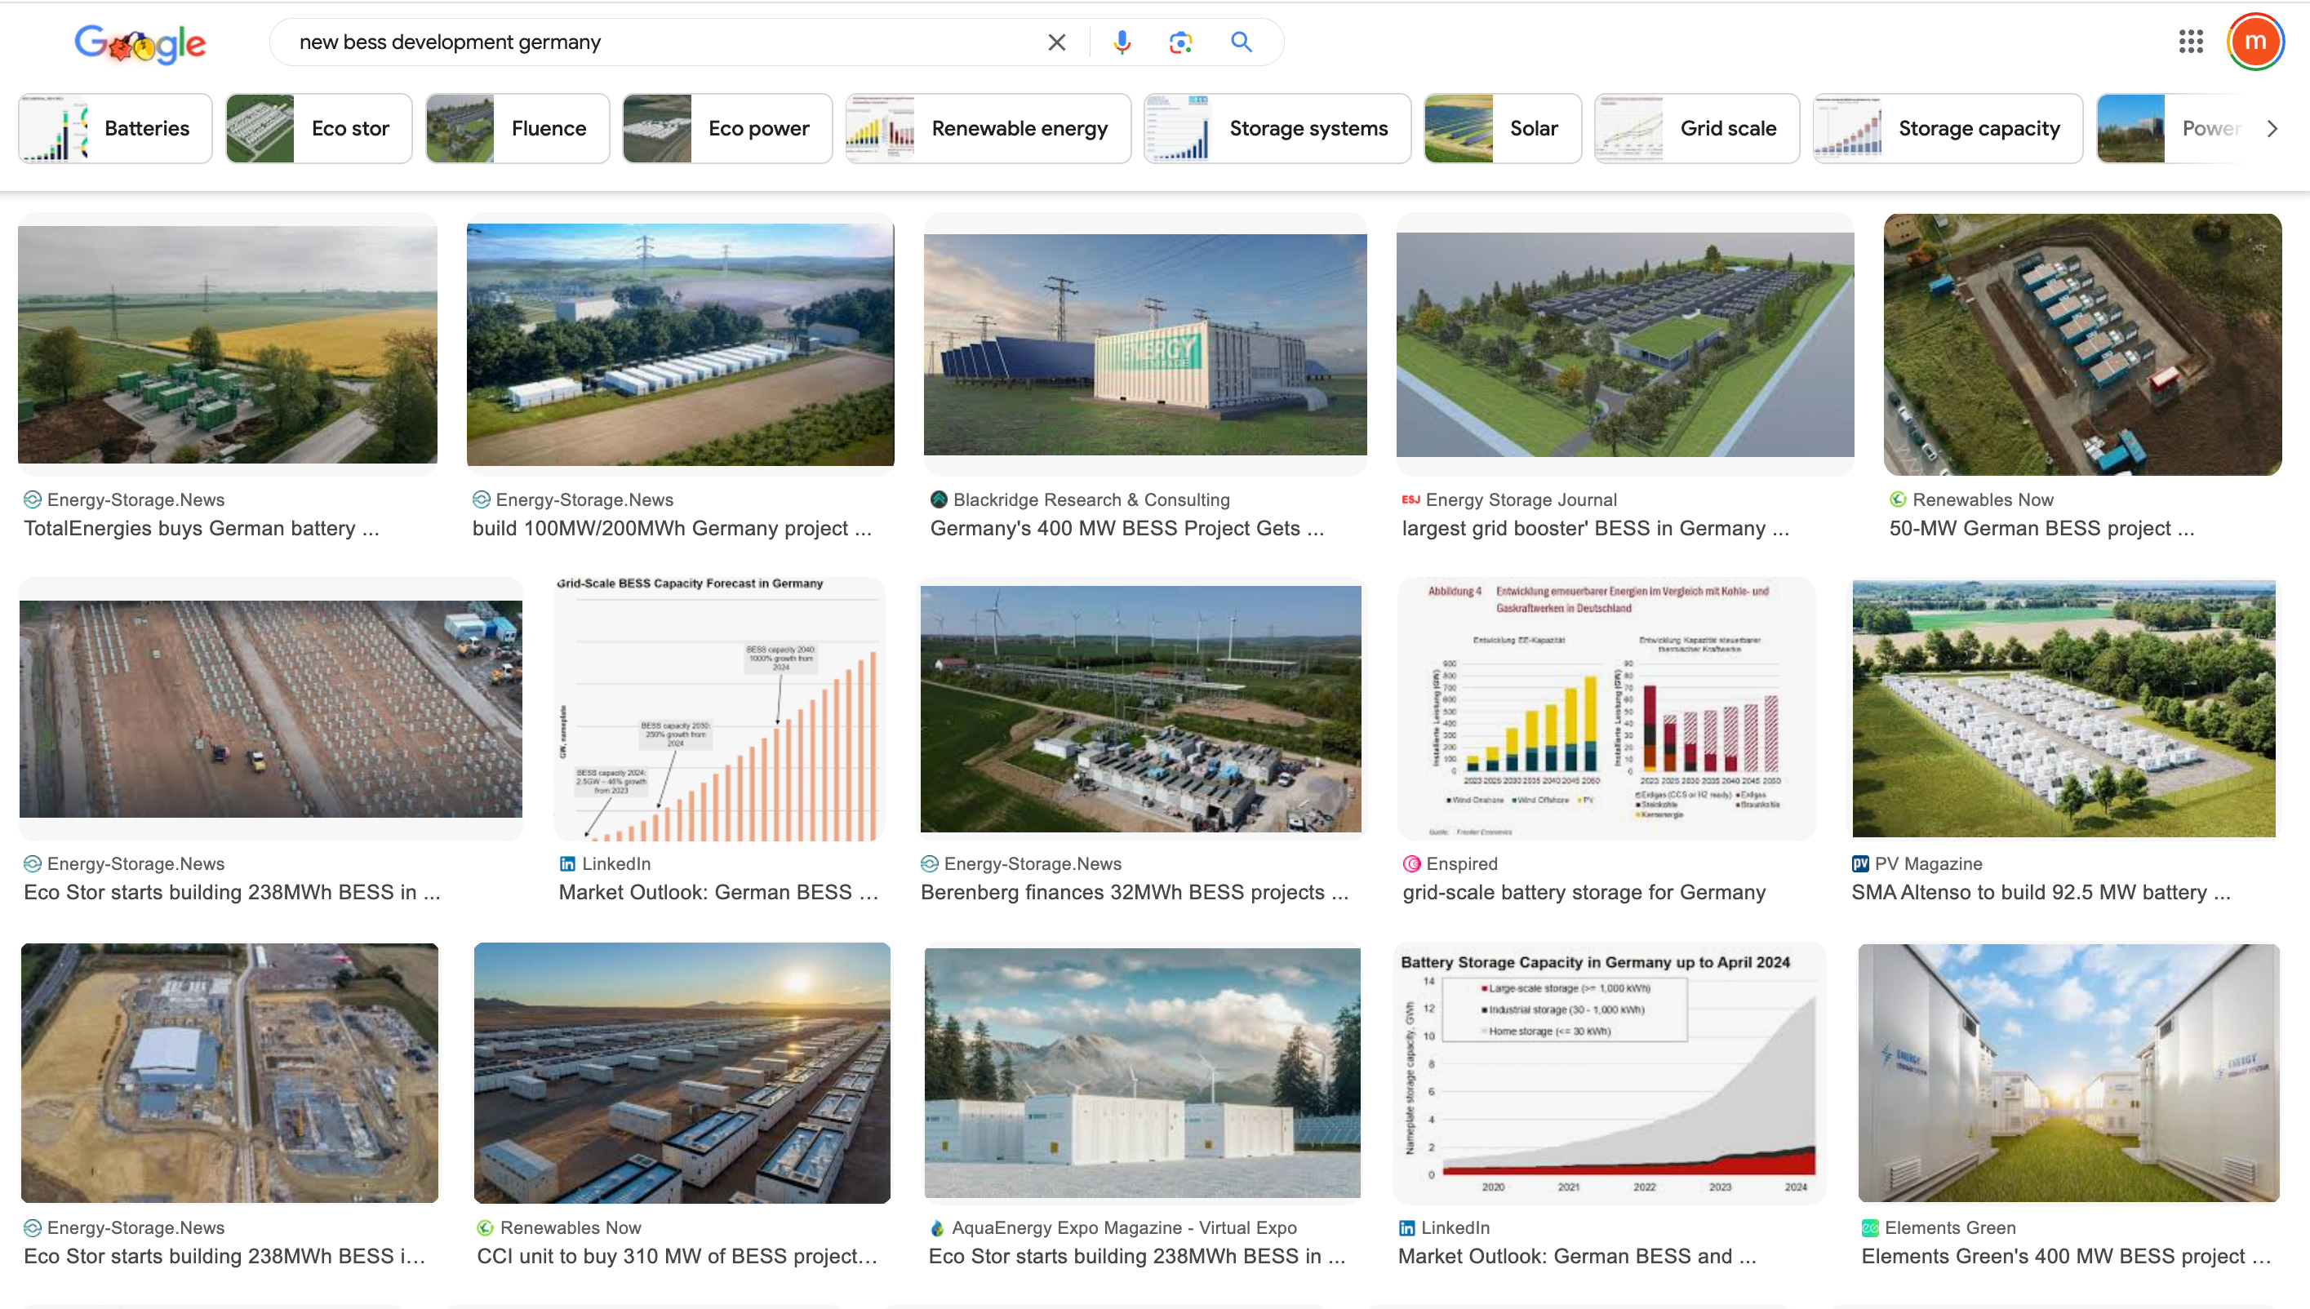Open the Google apps grid
Image resolution: width=2310 pixels, height=1309 pixels.
click(2190, 42)
